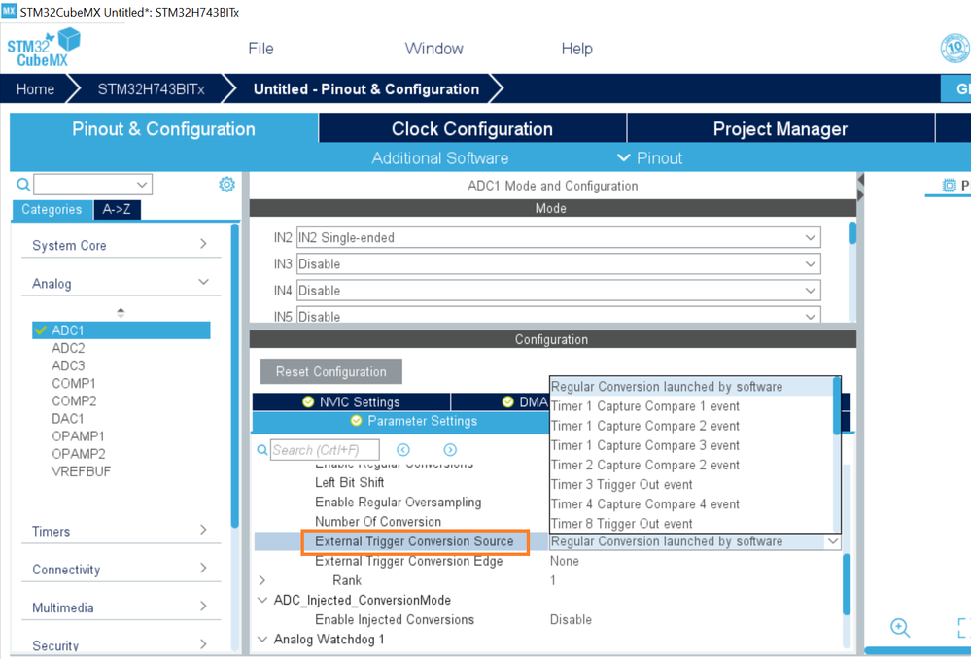This screenshot has height=659, width=971.
Task: Select COMP1 in peripheral list
Action: point(74,383)
